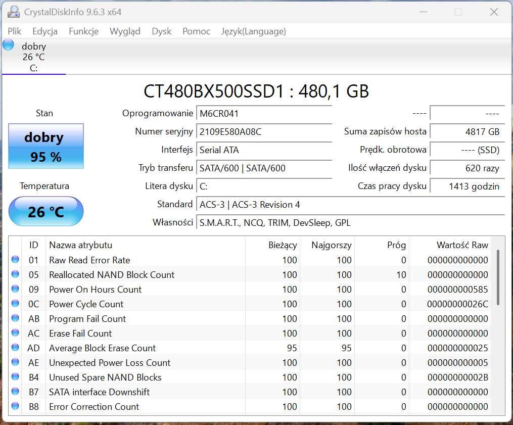Screen dimensions: 513x425
Task: Click the Litera dysku field C:
Action: (x=264, y=186)
